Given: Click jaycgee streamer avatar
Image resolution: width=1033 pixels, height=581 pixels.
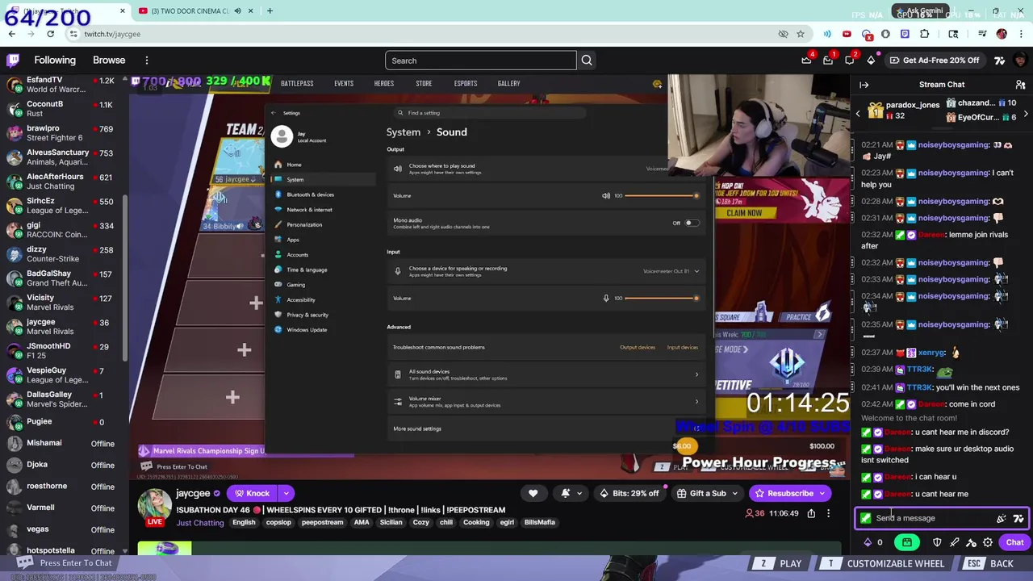Looking at the screenshot, I should point(153,504).
